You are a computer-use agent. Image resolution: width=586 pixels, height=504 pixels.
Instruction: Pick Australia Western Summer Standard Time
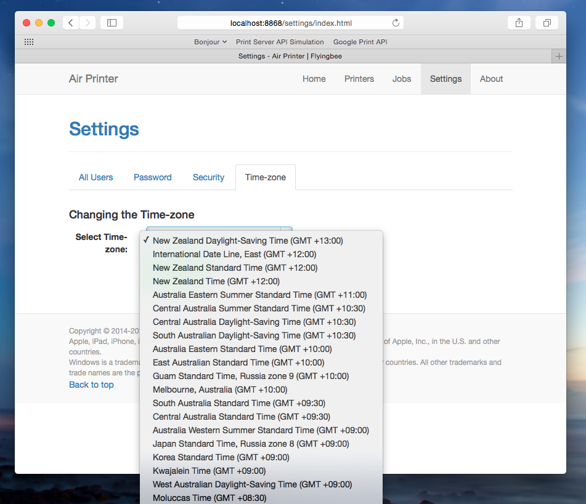tap(261, 430)
